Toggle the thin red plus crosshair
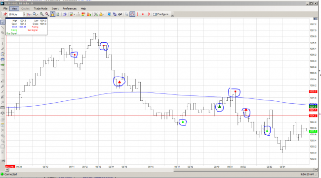 point(138,14)
